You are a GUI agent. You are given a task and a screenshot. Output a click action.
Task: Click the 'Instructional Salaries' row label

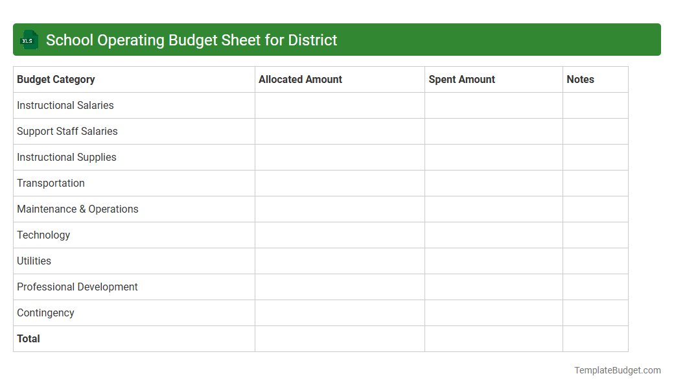pyautogui.click(x=65, y=105)
